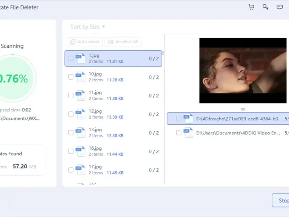Viewport: 289px width, 217px height.
Task: Tick the checkbox for 17.jpg
Action: tap(71, 170)
